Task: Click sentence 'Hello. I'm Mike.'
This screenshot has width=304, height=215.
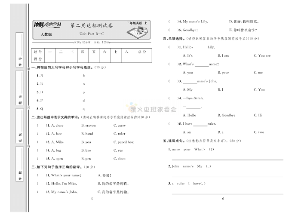Action: coord(64,184)
